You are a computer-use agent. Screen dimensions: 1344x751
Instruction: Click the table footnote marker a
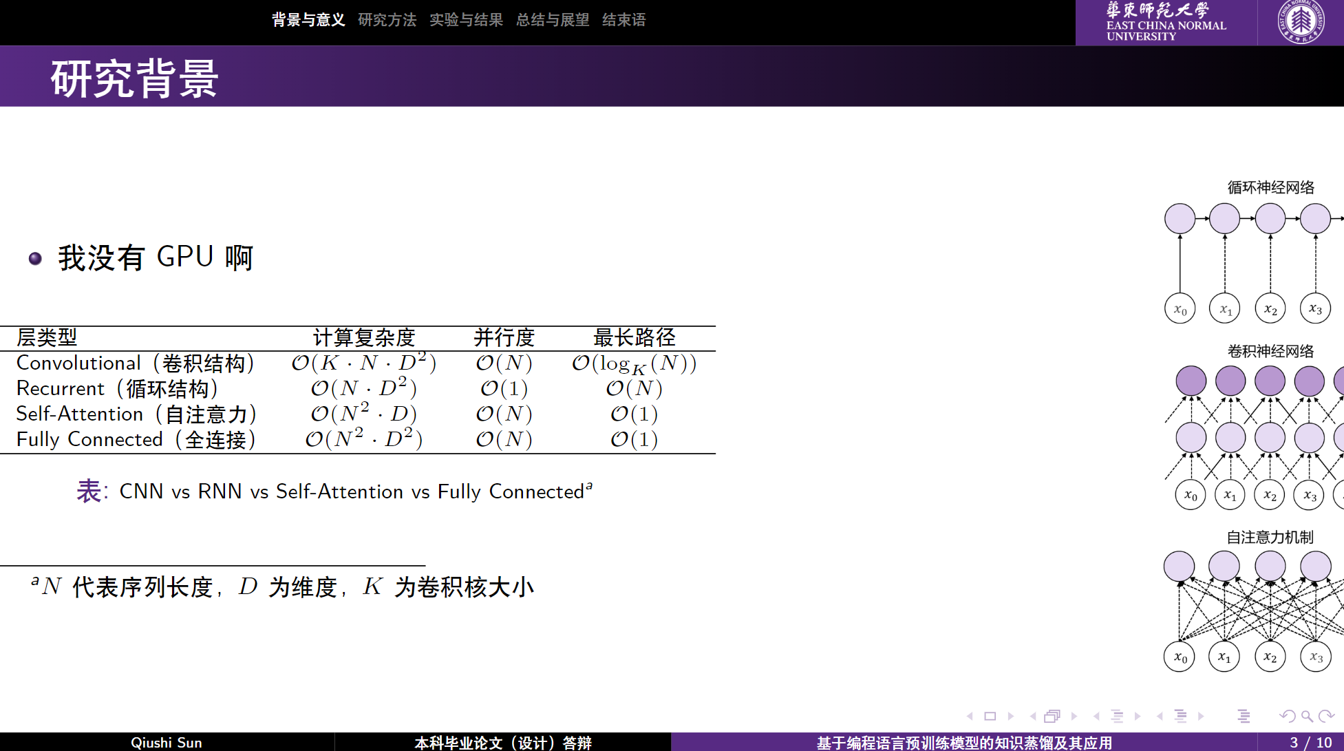[x=589, y=485]
